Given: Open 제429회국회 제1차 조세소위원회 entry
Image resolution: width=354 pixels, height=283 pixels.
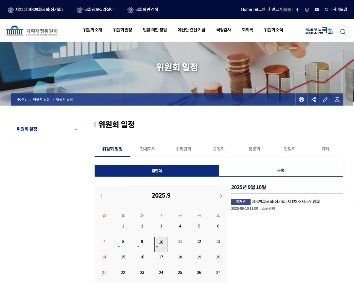Looking at the screenshot, I should point(286,202).
